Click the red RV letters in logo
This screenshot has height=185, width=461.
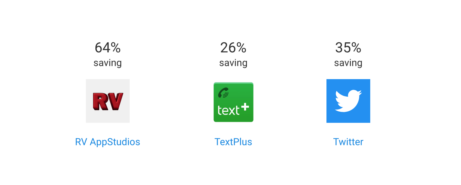108,102
